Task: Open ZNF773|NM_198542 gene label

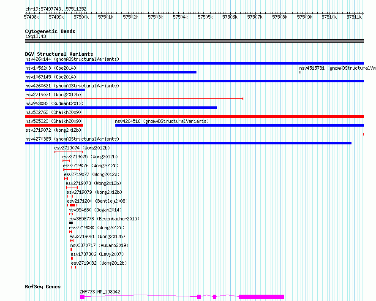Action: point(100,292)
